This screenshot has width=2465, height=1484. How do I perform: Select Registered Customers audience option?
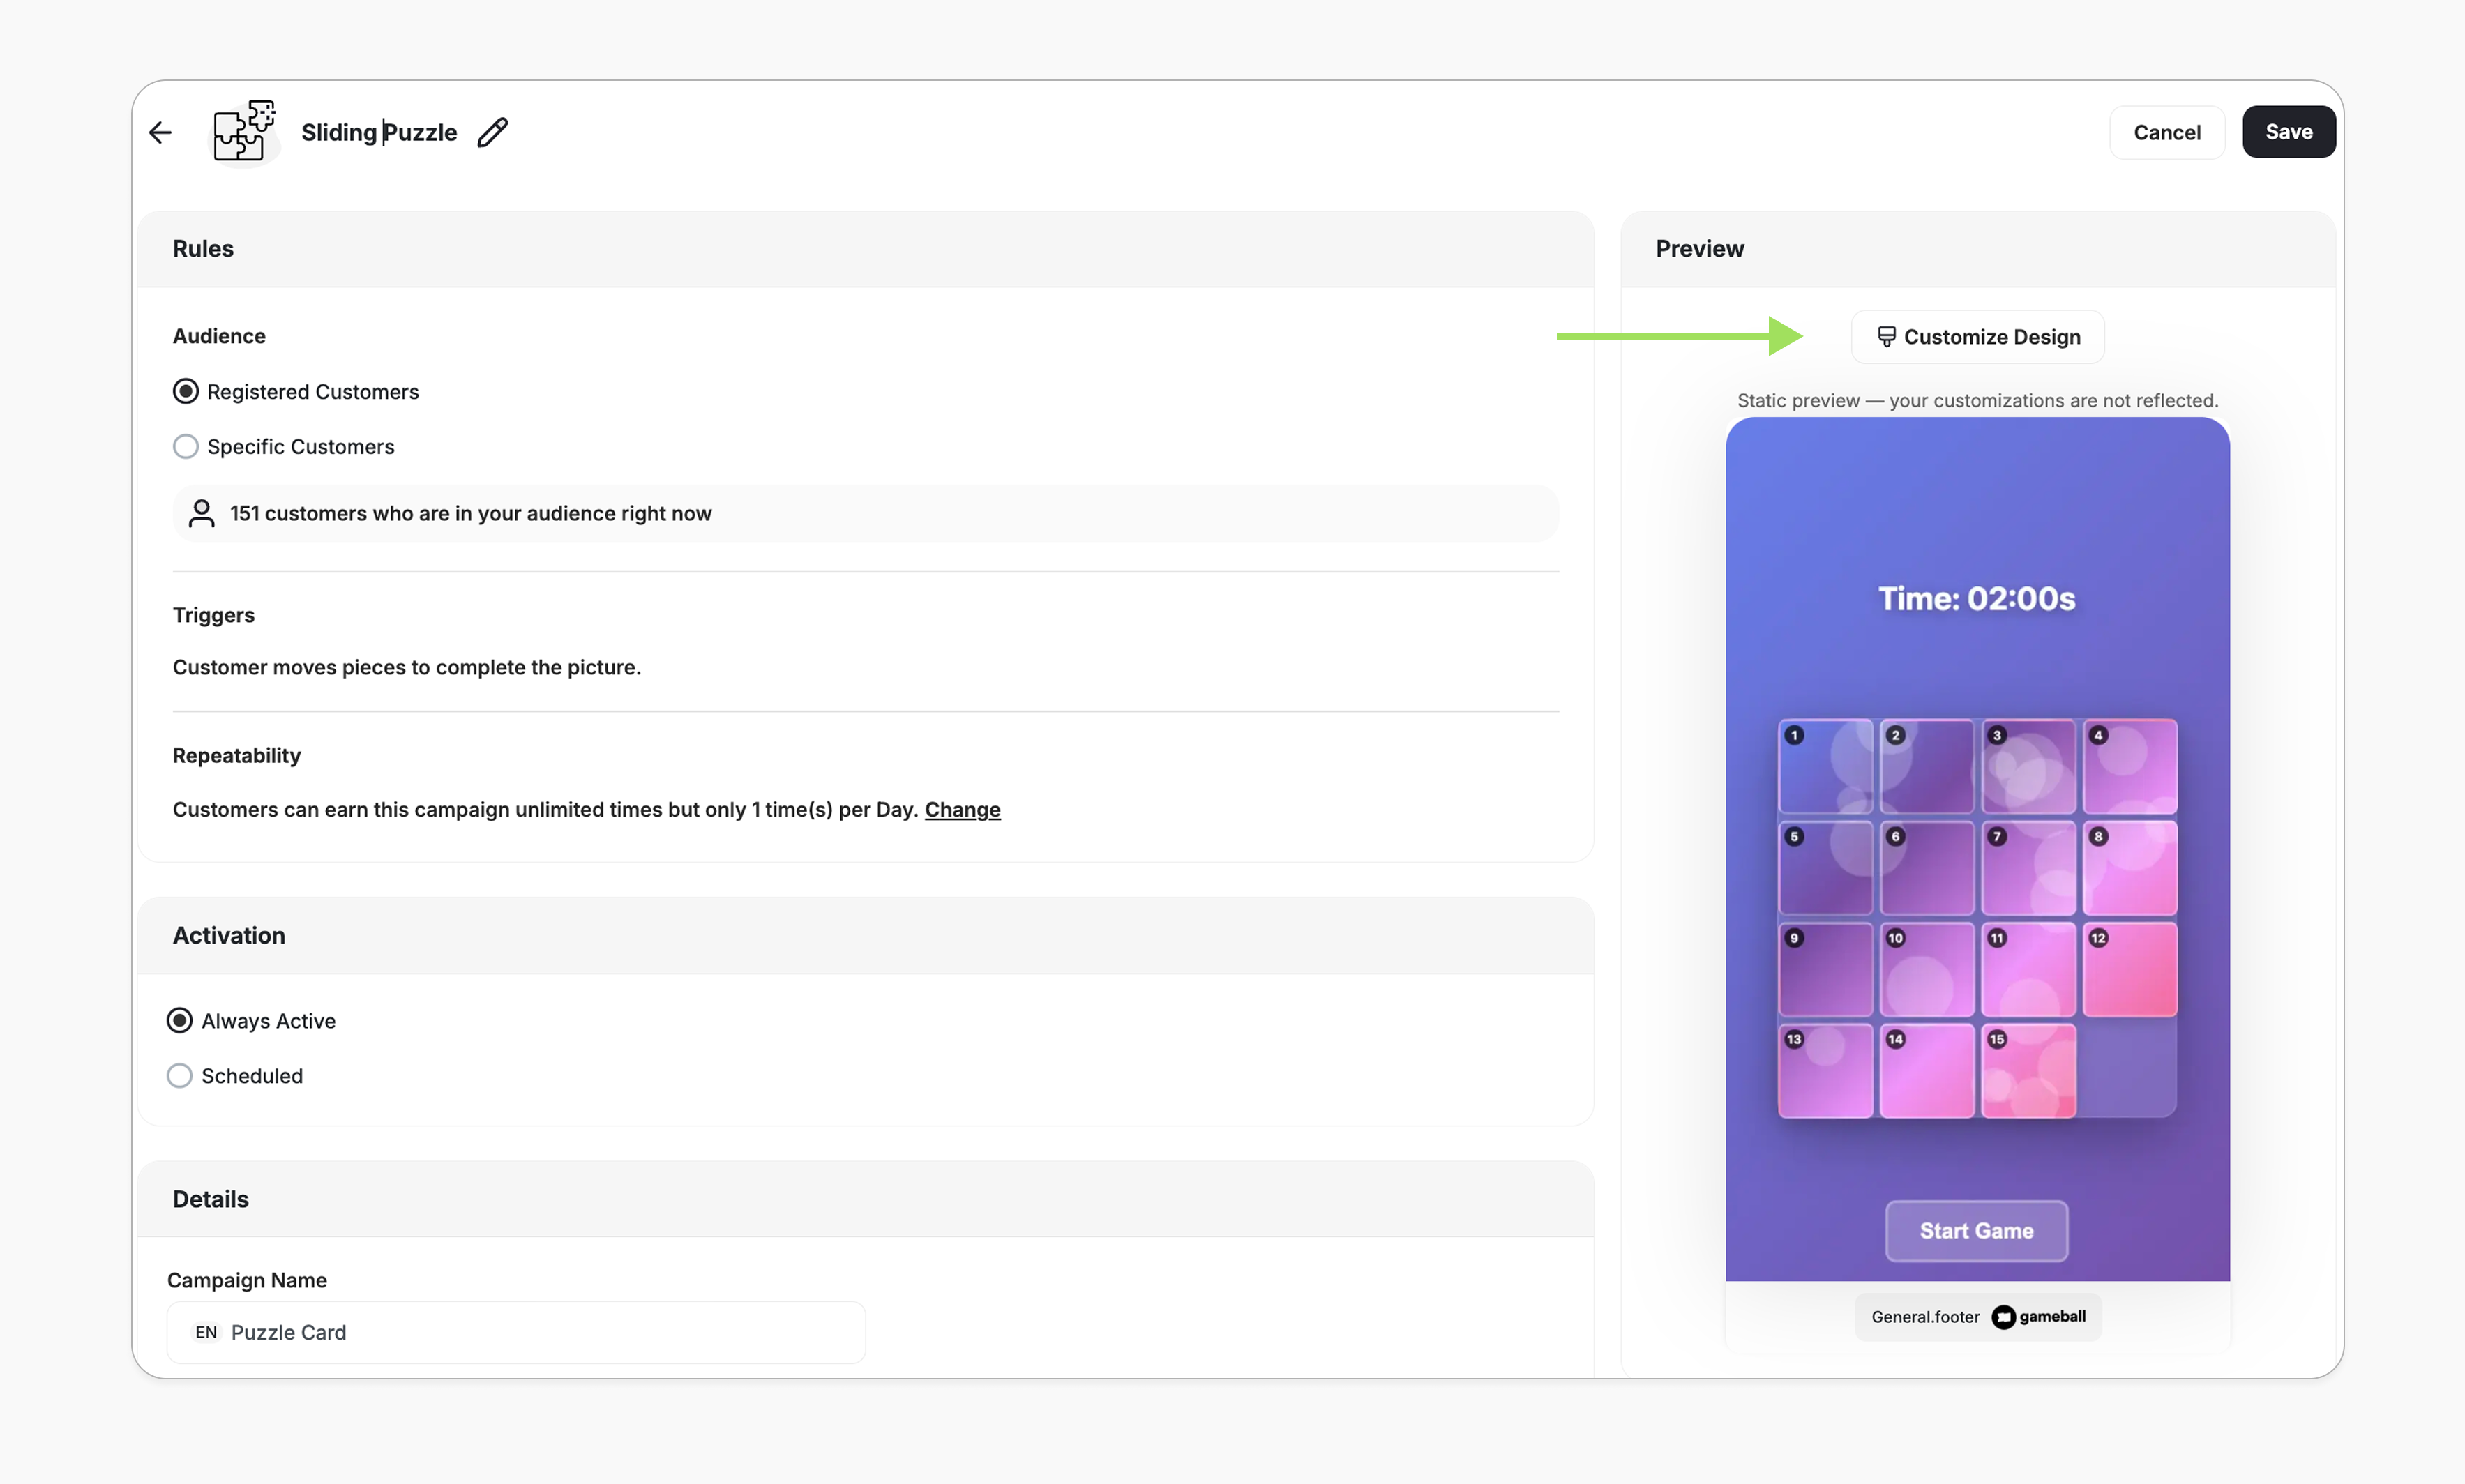[x=186, y=392]
